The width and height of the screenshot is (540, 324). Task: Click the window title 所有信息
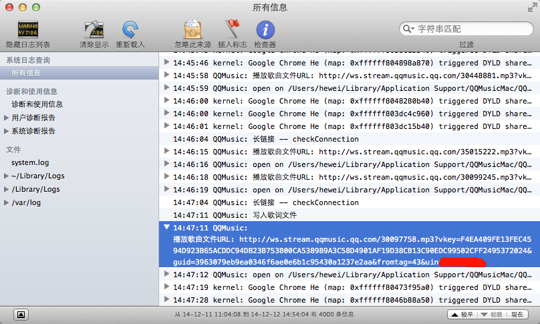point(269,7)
